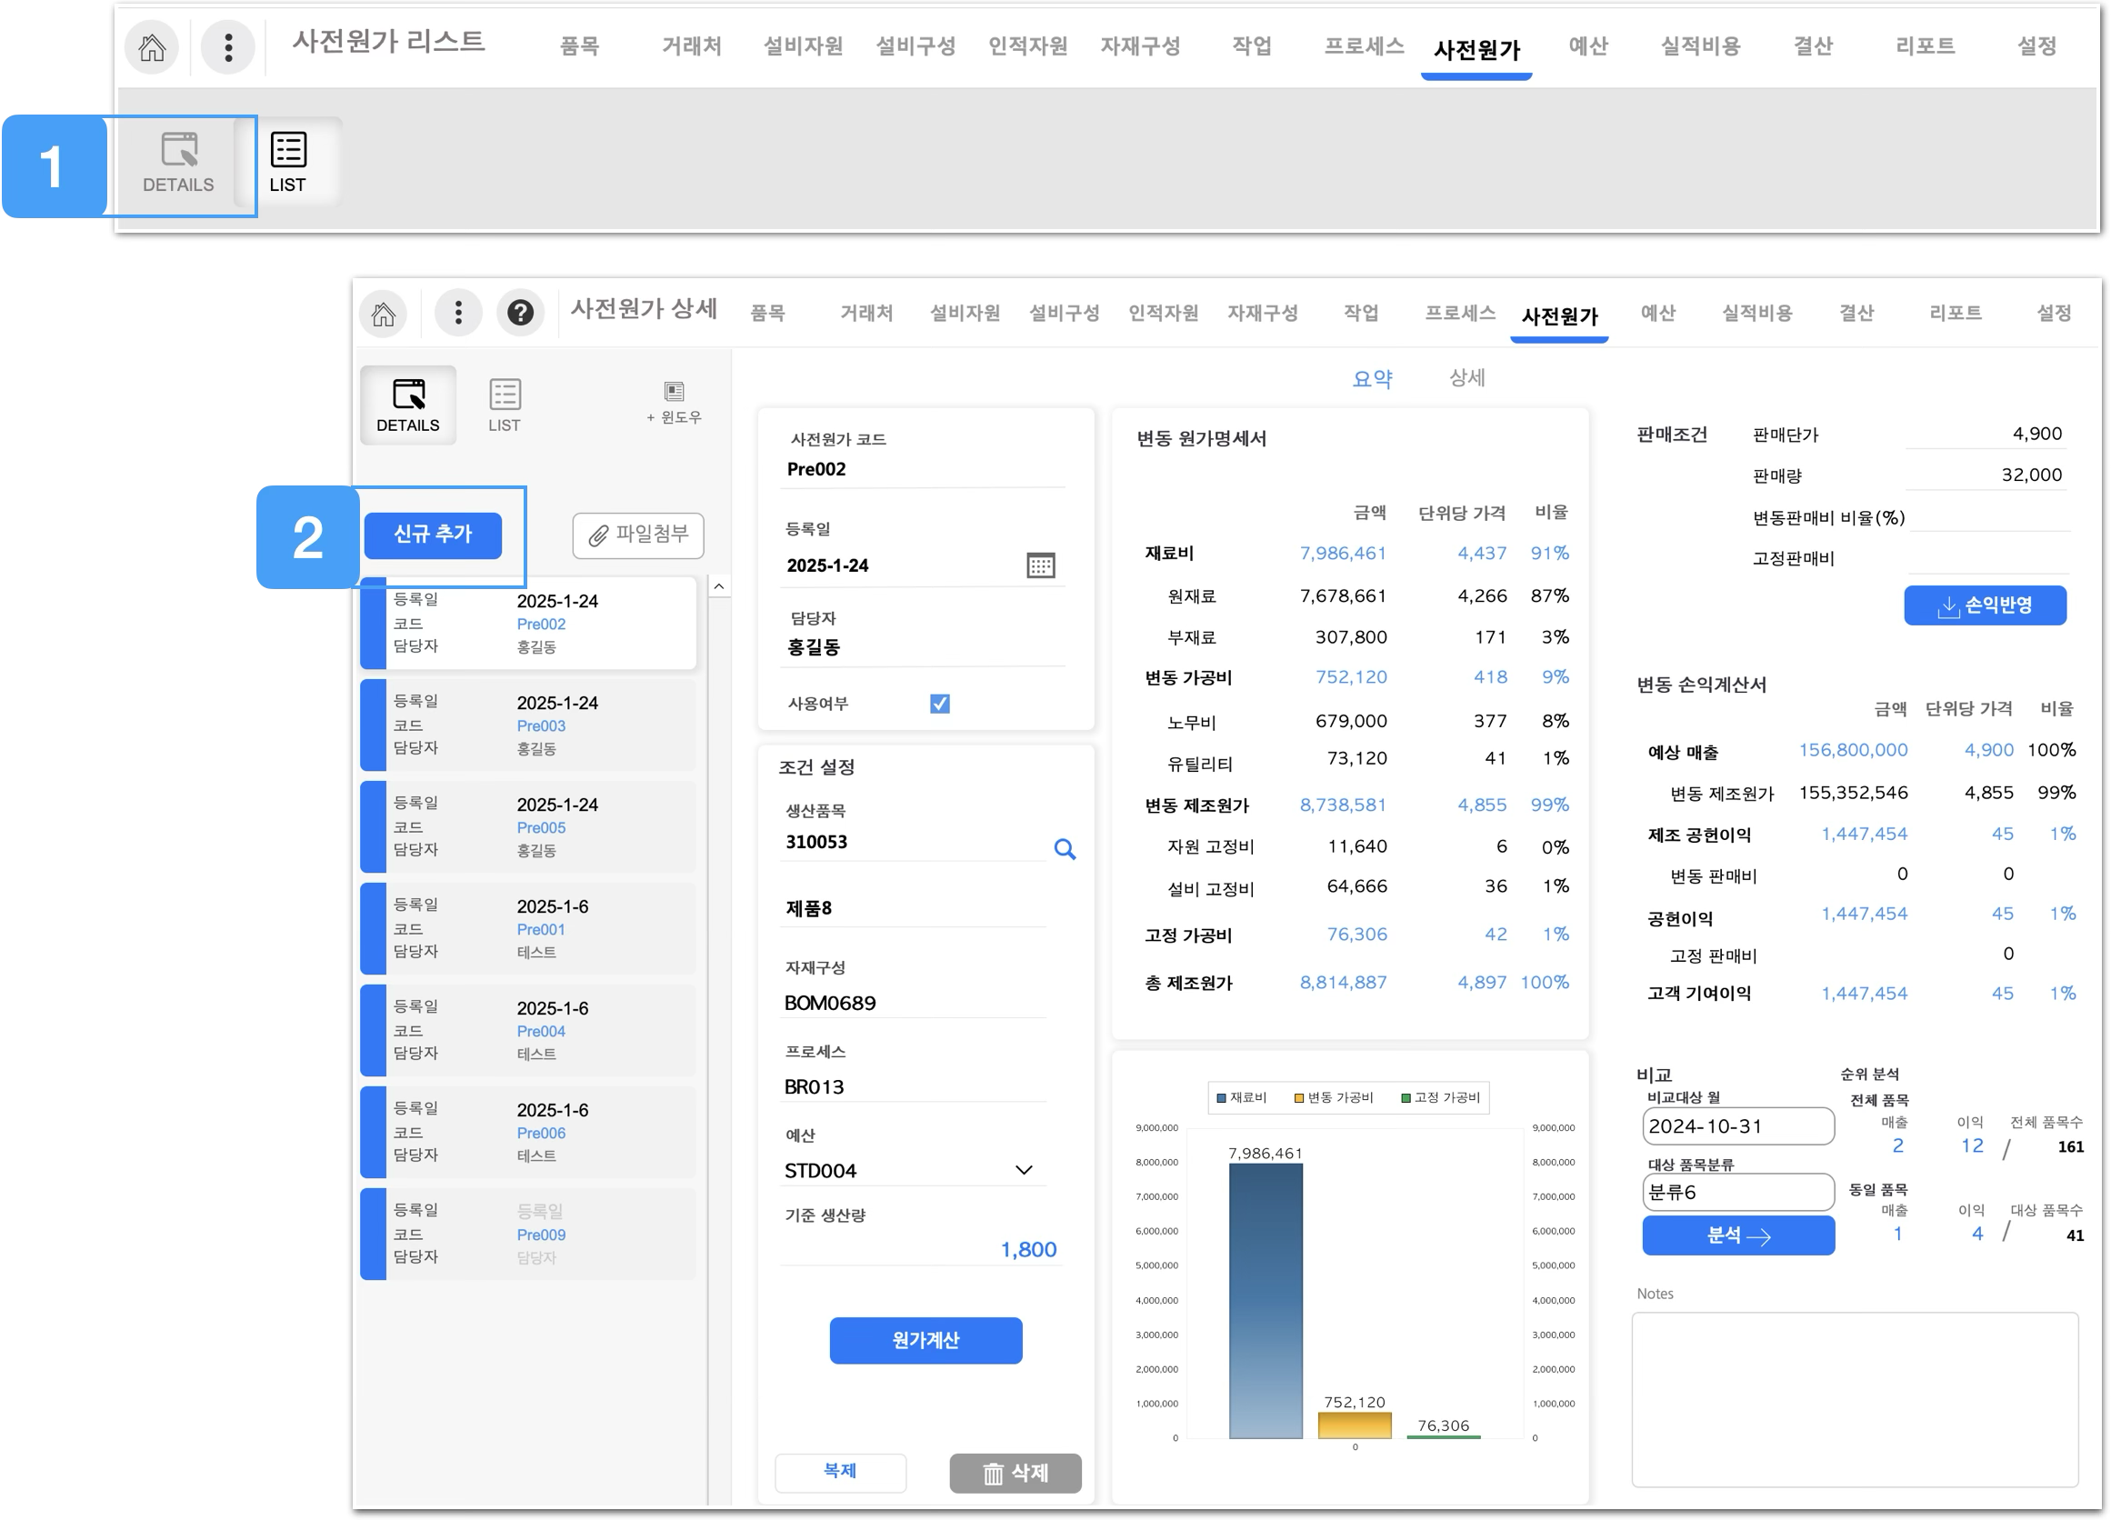Viewport: 2111px width, 1520px height.
Task: Expand the 예산 STD004 dropdown
Action: (x=1023, y=1170)
